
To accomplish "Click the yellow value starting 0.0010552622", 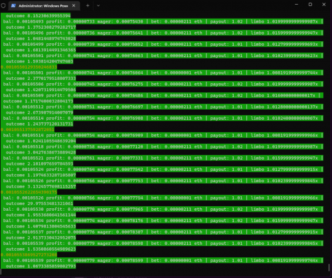I will point(29,192).
